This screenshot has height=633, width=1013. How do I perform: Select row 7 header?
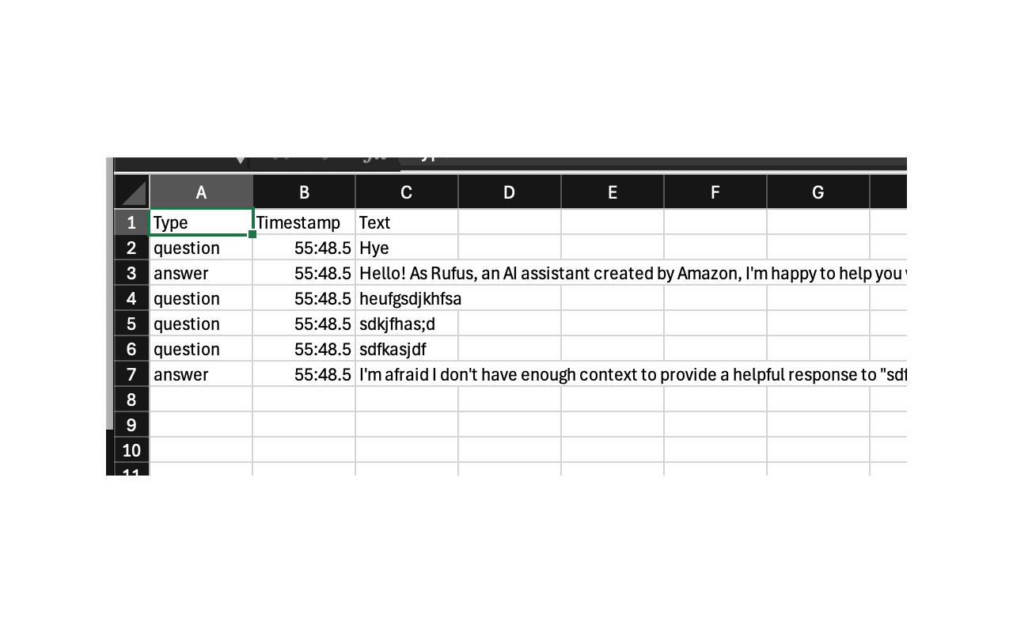click(132, 374)
